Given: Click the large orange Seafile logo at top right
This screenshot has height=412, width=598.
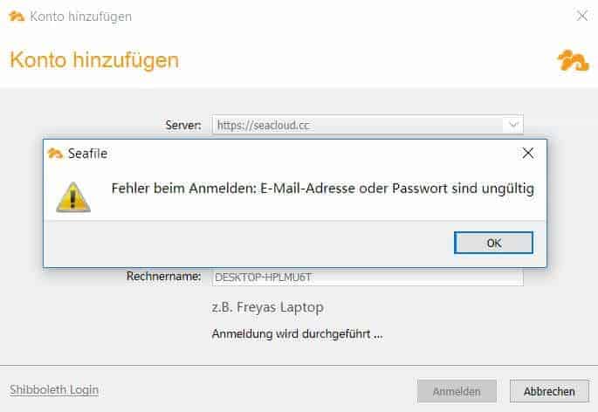Looking at the screenshot, I should [574, 60].
